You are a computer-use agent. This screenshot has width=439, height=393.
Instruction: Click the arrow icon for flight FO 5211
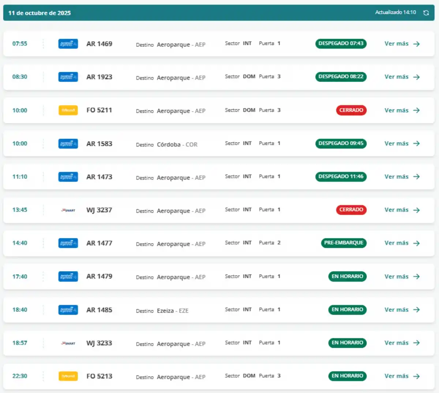pos(416,110)
